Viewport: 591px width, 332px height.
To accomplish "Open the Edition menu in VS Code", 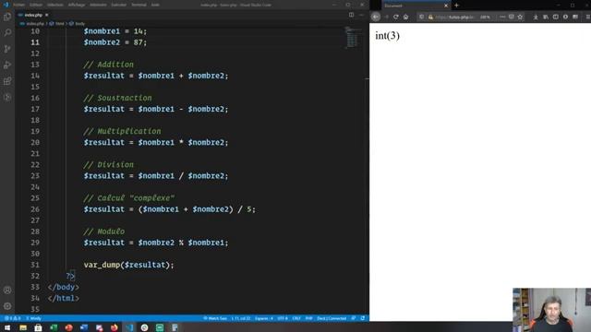I will click(36, 5).
